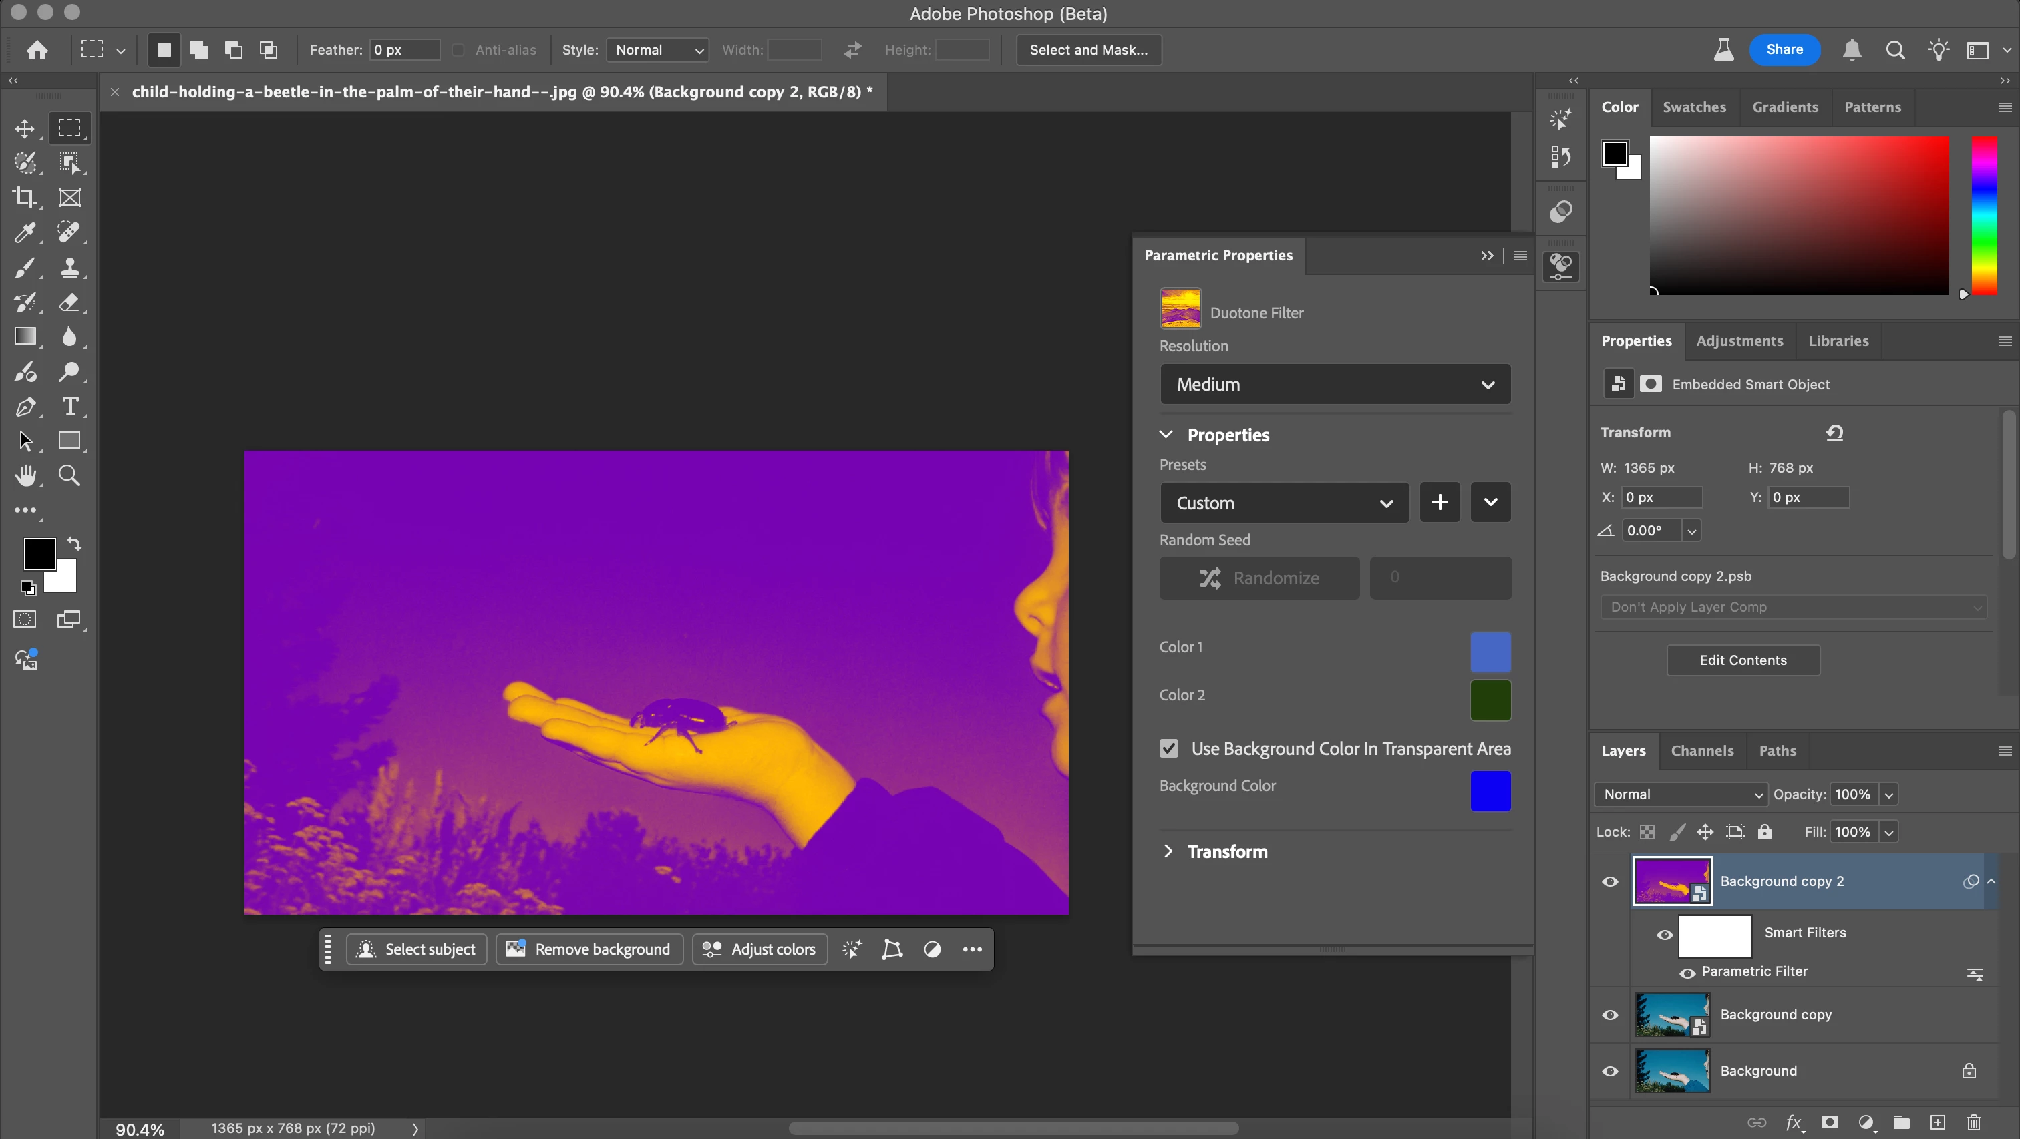Open the Swatches tab

1694,107
